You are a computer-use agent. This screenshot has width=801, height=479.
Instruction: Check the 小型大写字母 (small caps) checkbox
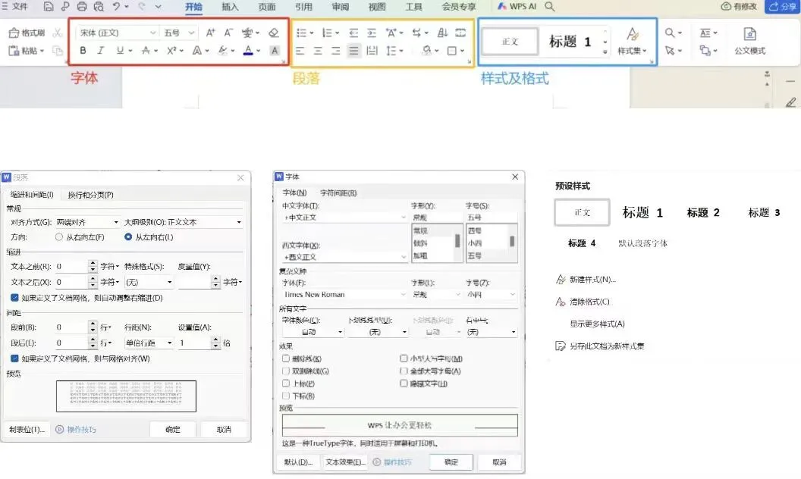(404, 358)
